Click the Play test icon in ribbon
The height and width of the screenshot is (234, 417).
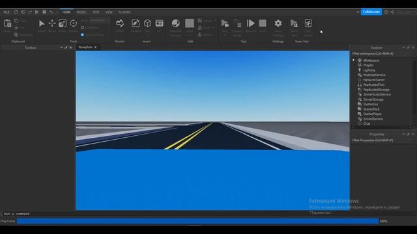point(225,23)
